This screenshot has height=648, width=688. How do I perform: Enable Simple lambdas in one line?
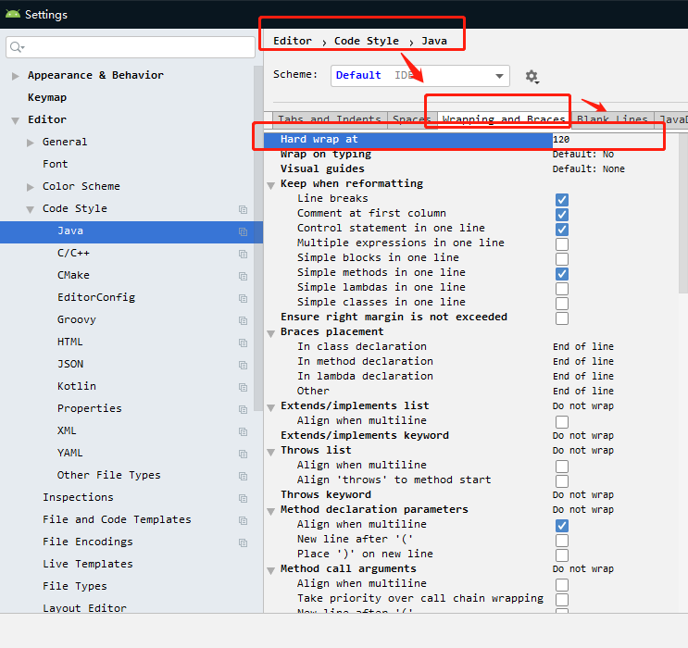pyautogui.click(x=562, y=289)
